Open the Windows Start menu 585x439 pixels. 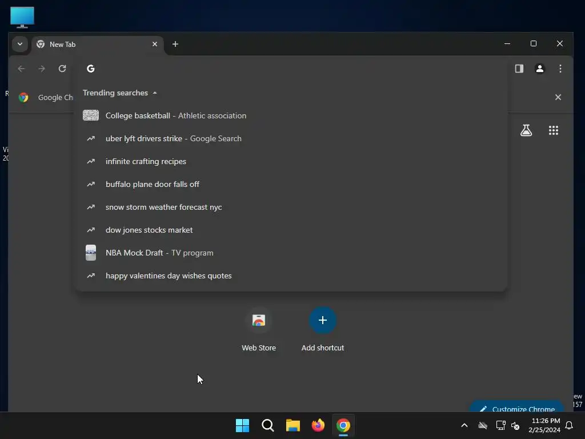242,425
